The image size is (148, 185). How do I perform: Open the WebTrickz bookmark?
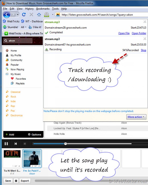click(x=11, y=21)
